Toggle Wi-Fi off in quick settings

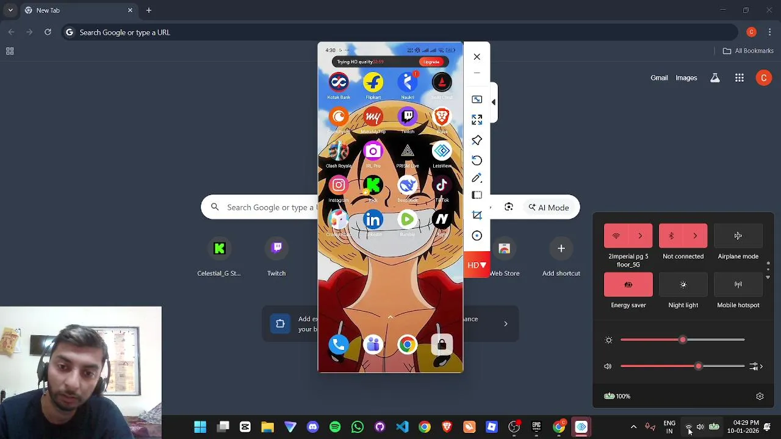(616, 236)
